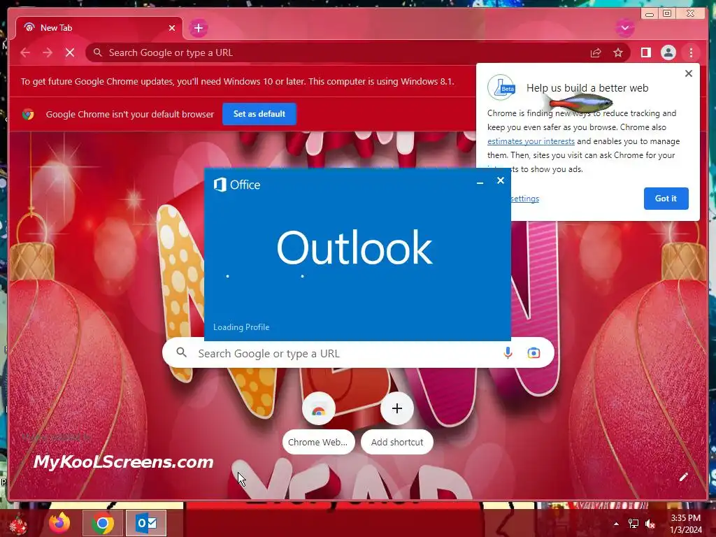Open the 'estimates your interests' link
716x537 pixels.
(x=531, y=141)
